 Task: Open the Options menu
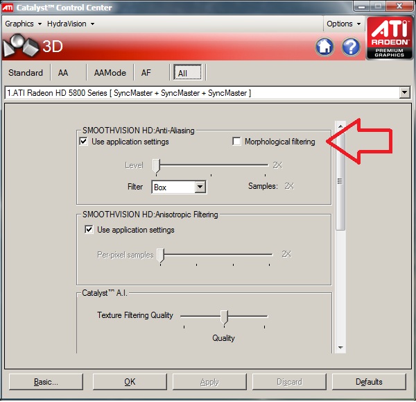(x=344, y=24)
